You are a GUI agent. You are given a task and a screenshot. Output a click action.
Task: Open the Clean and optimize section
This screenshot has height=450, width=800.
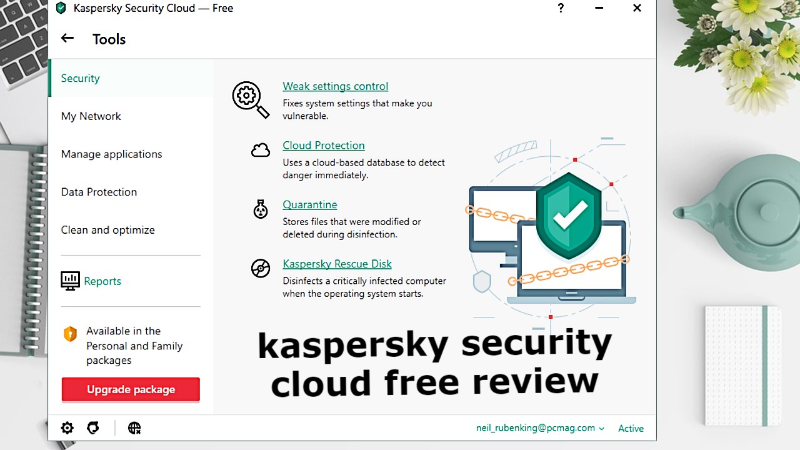[131, 230]
